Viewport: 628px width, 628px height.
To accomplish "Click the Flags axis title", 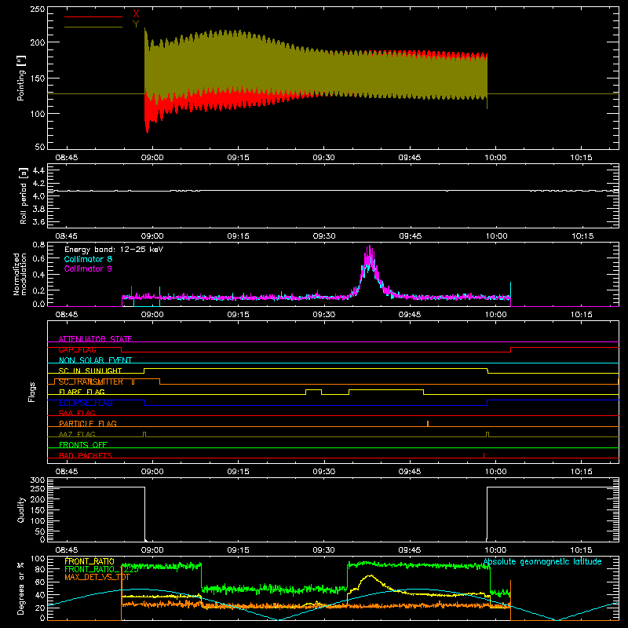I will 31,392.
